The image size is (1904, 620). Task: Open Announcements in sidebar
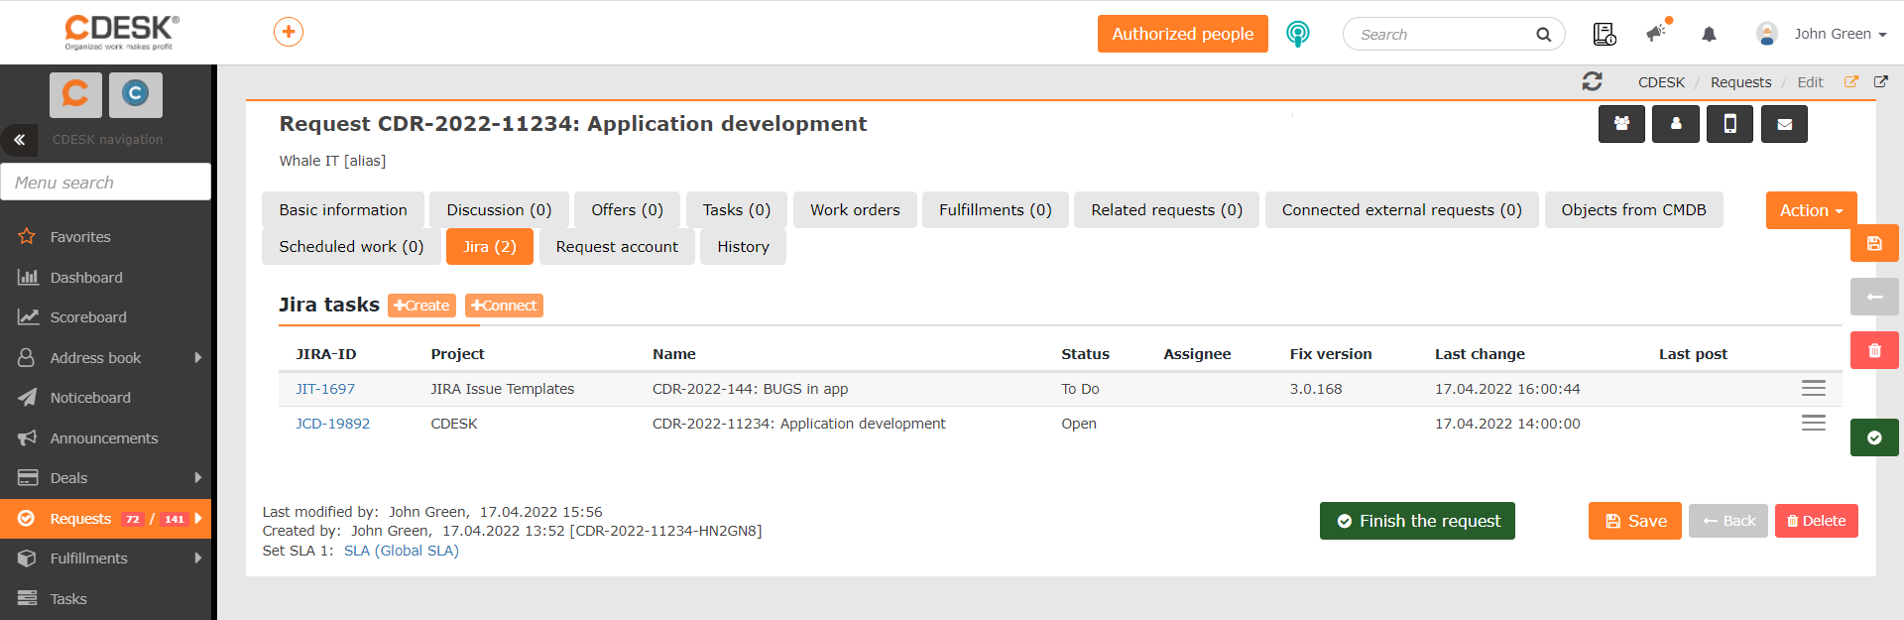click(x=105, y=438)
